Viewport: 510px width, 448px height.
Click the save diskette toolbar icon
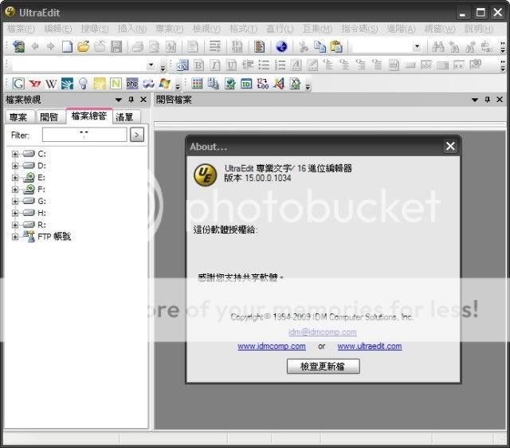tap(116, 46)
